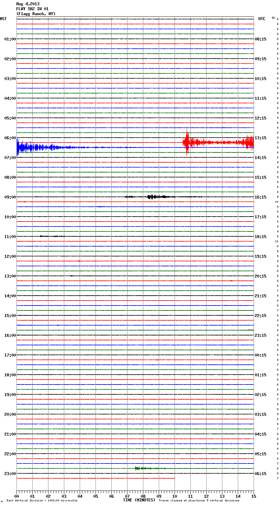This screenshot has width=280, height=505.
Task: Click the black seismic event on 09:00 trace
Action: 155,197
